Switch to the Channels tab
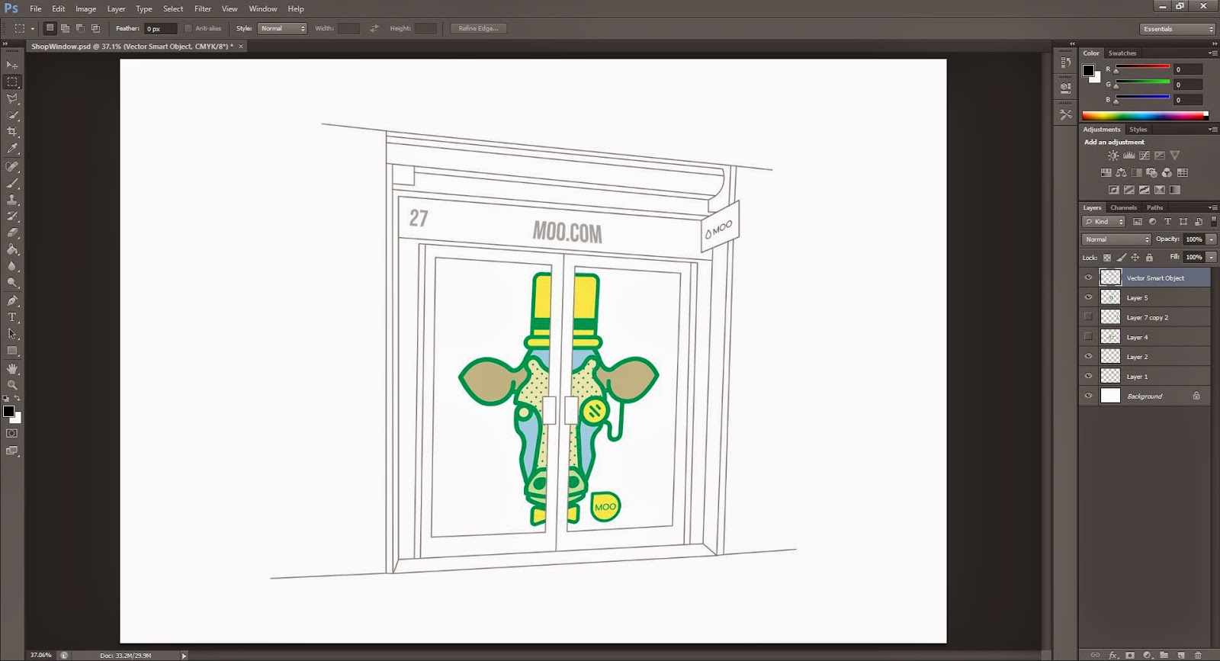 click(x=1123, y=207)
